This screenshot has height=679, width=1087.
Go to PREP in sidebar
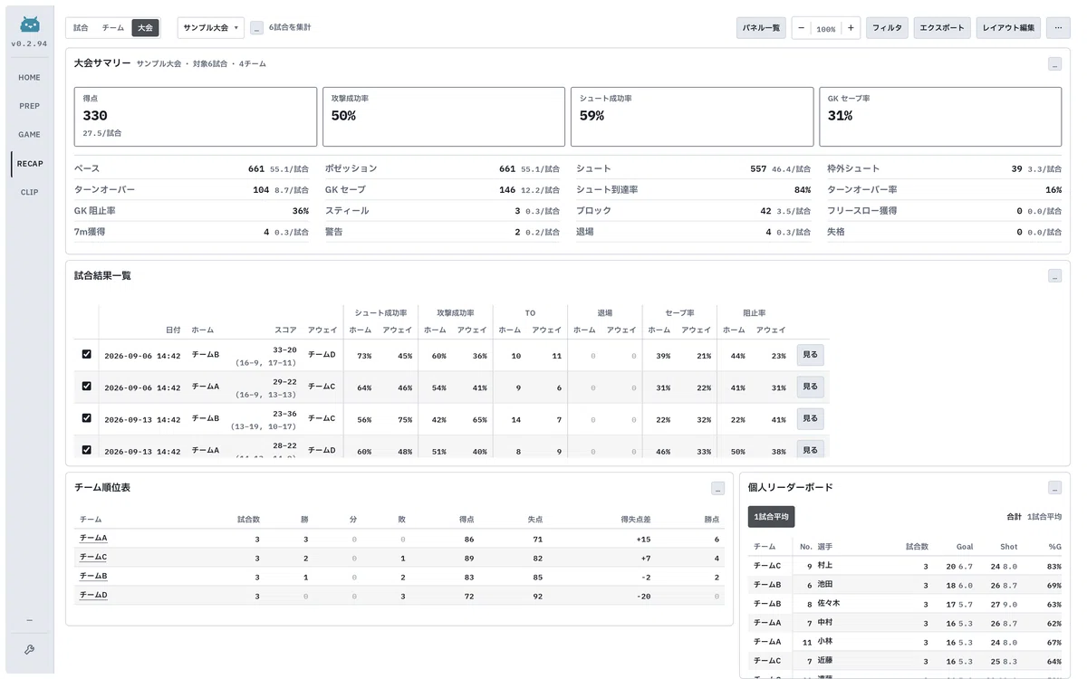pyautogui.click(x=29, y=106)
